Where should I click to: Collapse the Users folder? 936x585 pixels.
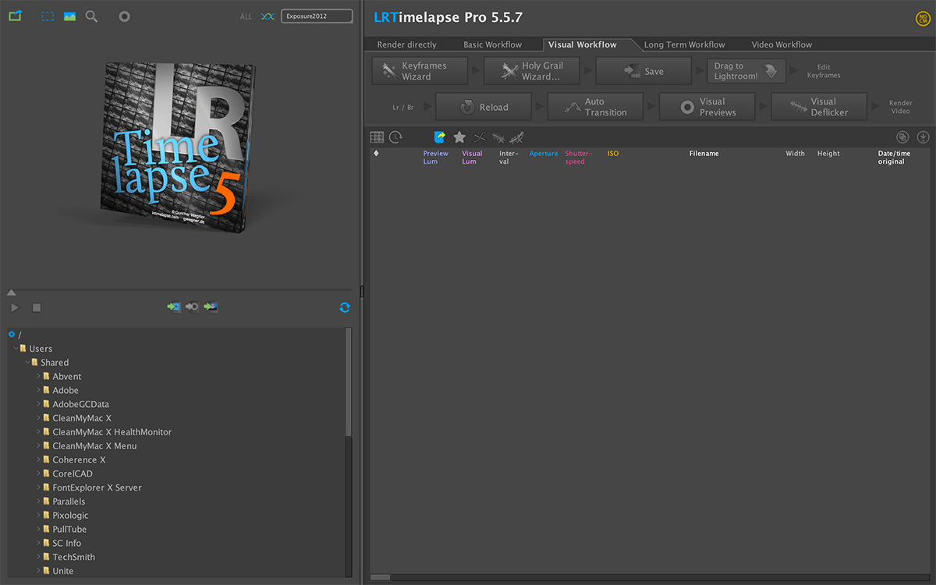click(16, 349)
